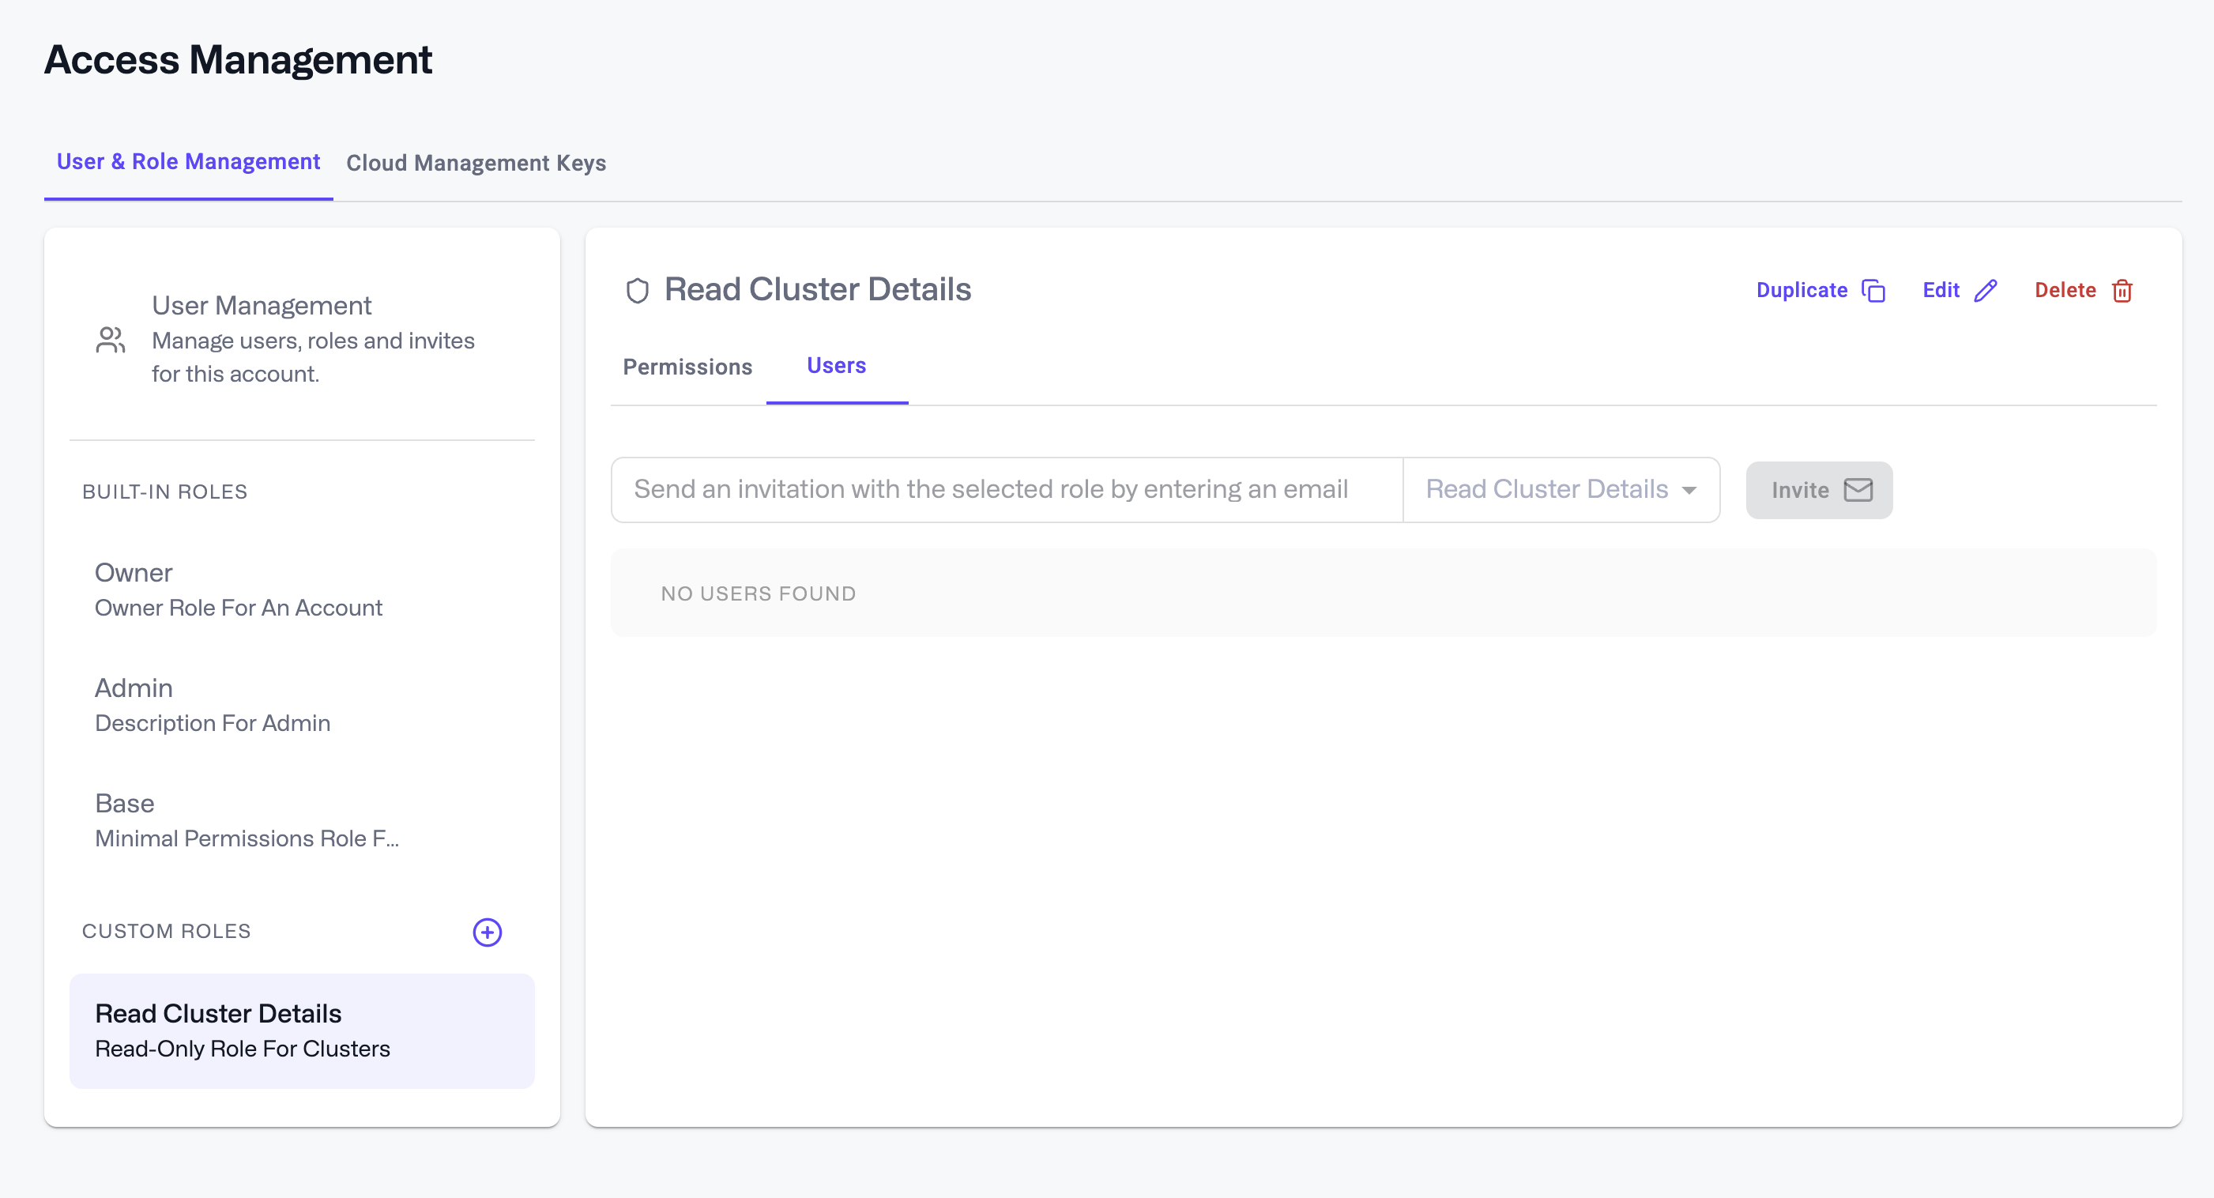Click the Duplicate copy icon
Viewport: 2214px width, 1198px height.
click(1873, 291)
